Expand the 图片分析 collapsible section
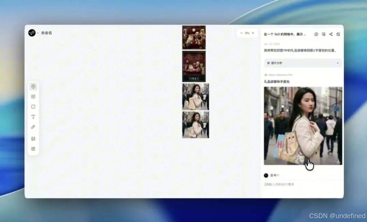 303,63
